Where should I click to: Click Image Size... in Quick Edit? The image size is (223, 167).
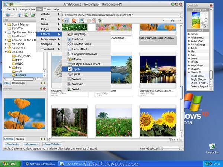coord(197,76)
